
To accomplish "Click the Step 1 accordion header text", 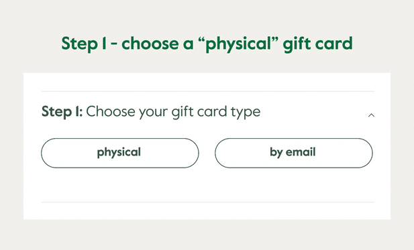I will [x=151, y=112].
